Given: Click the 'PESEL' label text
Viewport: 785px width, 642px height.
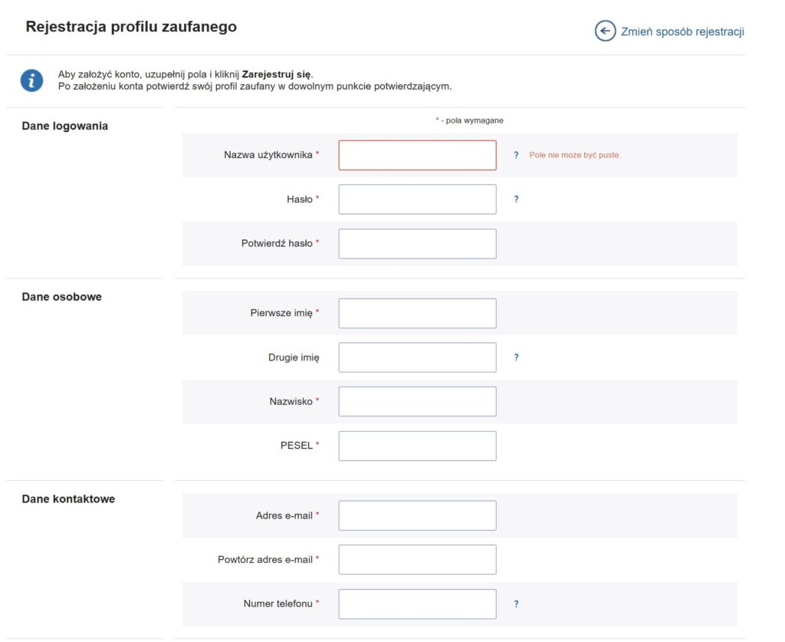Looking at the screenshot, I should pyautogui.click(x=297, y=446).
